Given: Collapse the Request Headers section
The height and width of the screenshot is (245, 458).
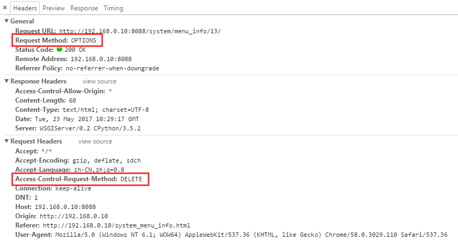Looking at the screenshot, I should point(7,141).
